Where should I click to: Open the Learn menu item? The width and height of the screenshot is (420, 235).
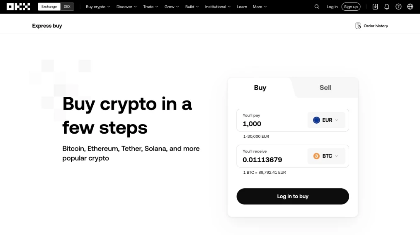(x=242, y=7)
